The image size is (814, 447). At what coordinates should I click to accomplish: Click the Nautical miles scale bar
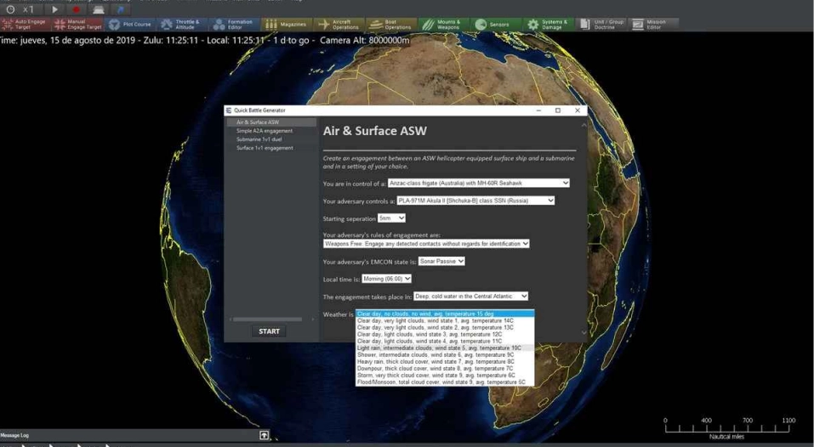coord(726,428)
